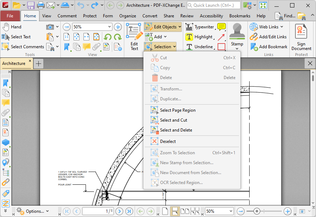316x217 pixels.
Task: Click the page number input field
Action: 98,211
